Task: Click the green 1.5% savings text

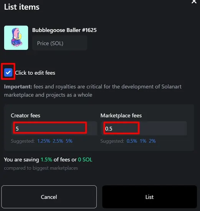Action: pos(46,160)
